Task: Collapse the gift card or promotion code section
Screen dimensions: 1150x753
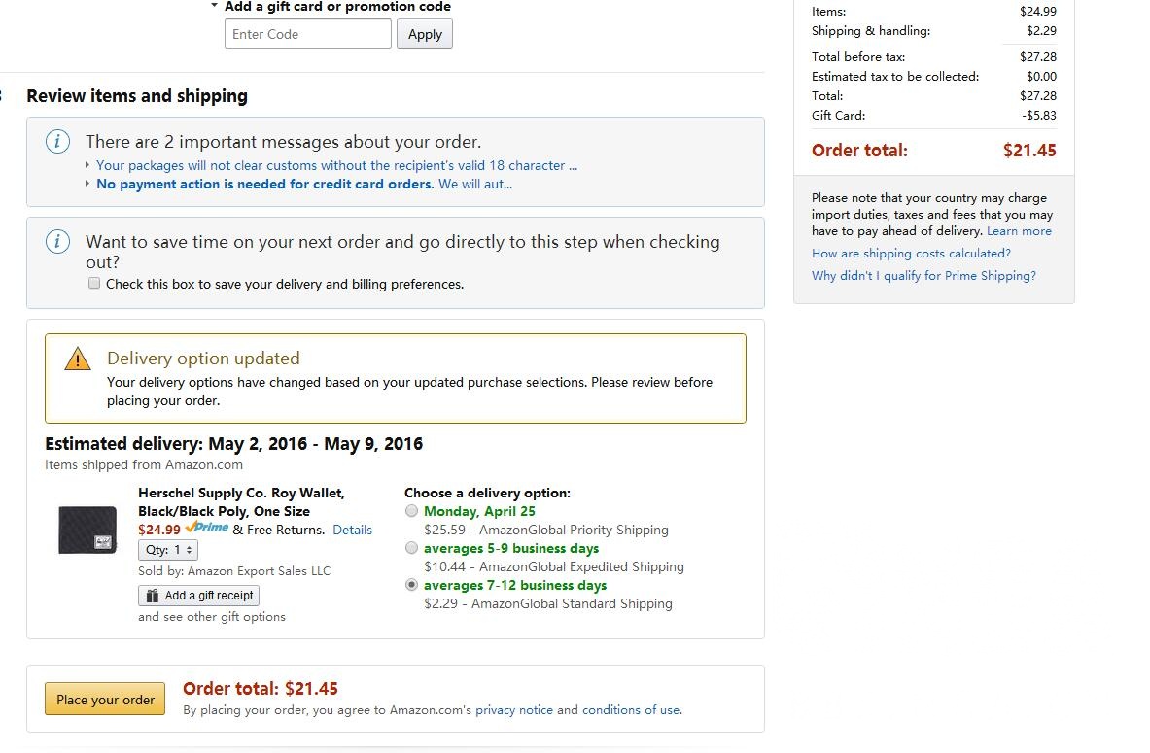Action: click(215, 6)
